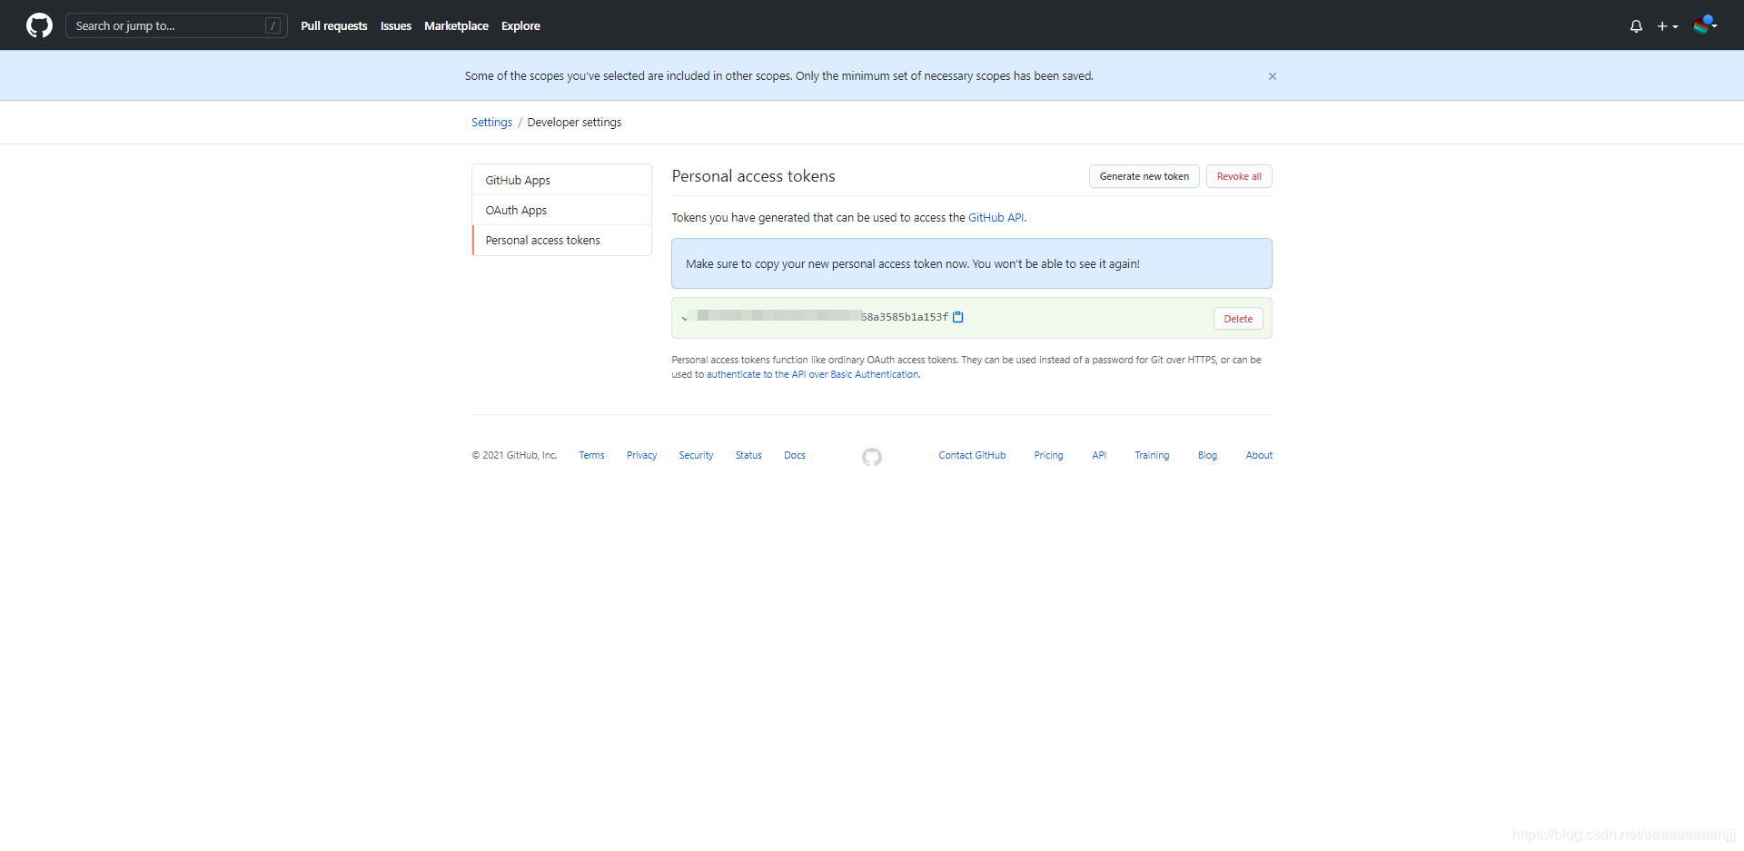Screen dimensions: 1744x851
Task: Open Contact GitHub in footer
Action: click(972, 456)
